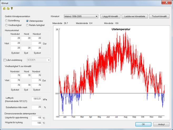
Task: Click the Horisontvinkel Nord input field
Action: click(26, 38)
